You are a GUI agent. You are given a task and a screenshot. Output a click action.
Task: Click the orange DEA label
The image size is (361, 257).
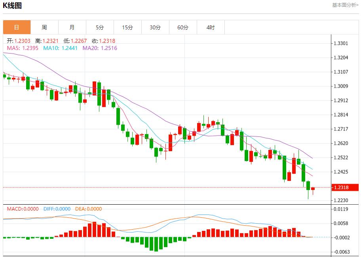[88, 209]
